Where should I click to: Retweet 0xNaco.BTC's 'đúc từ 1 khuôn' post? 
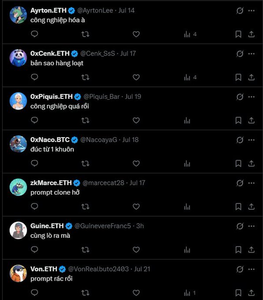(85, 164)
